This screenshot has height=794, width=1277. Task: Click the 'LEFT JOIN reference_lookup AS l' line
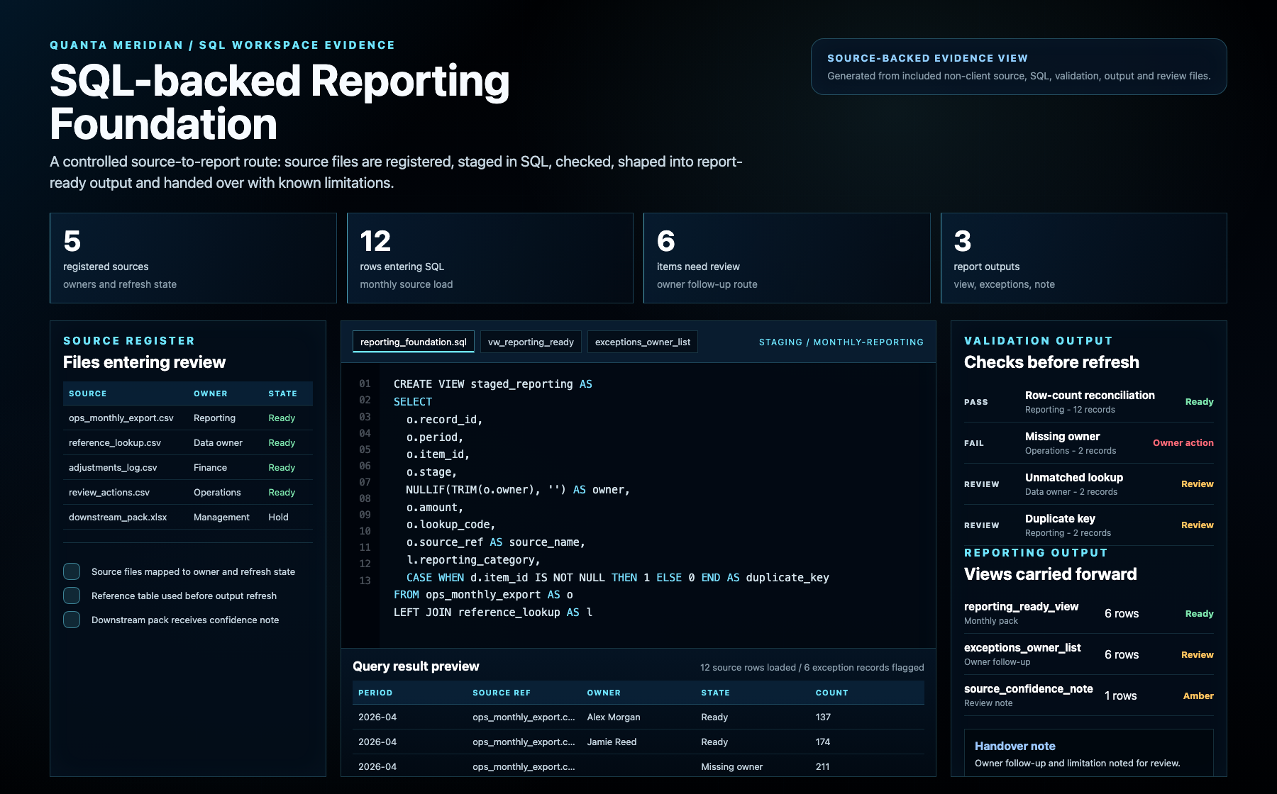point(493,612)
